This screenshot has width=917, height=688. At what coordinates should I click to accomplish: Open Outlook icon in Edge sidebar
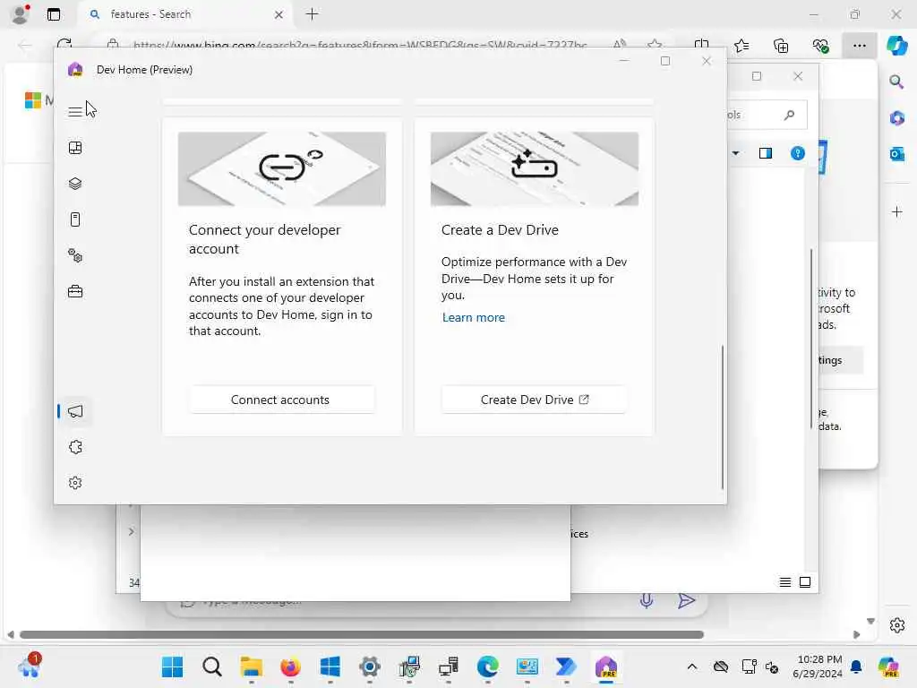click(x=896, y=154)
